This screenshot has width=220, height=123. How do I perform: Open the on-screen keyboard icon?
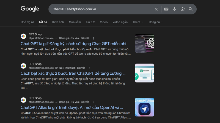pyautogui.click(x=166, y=9)
